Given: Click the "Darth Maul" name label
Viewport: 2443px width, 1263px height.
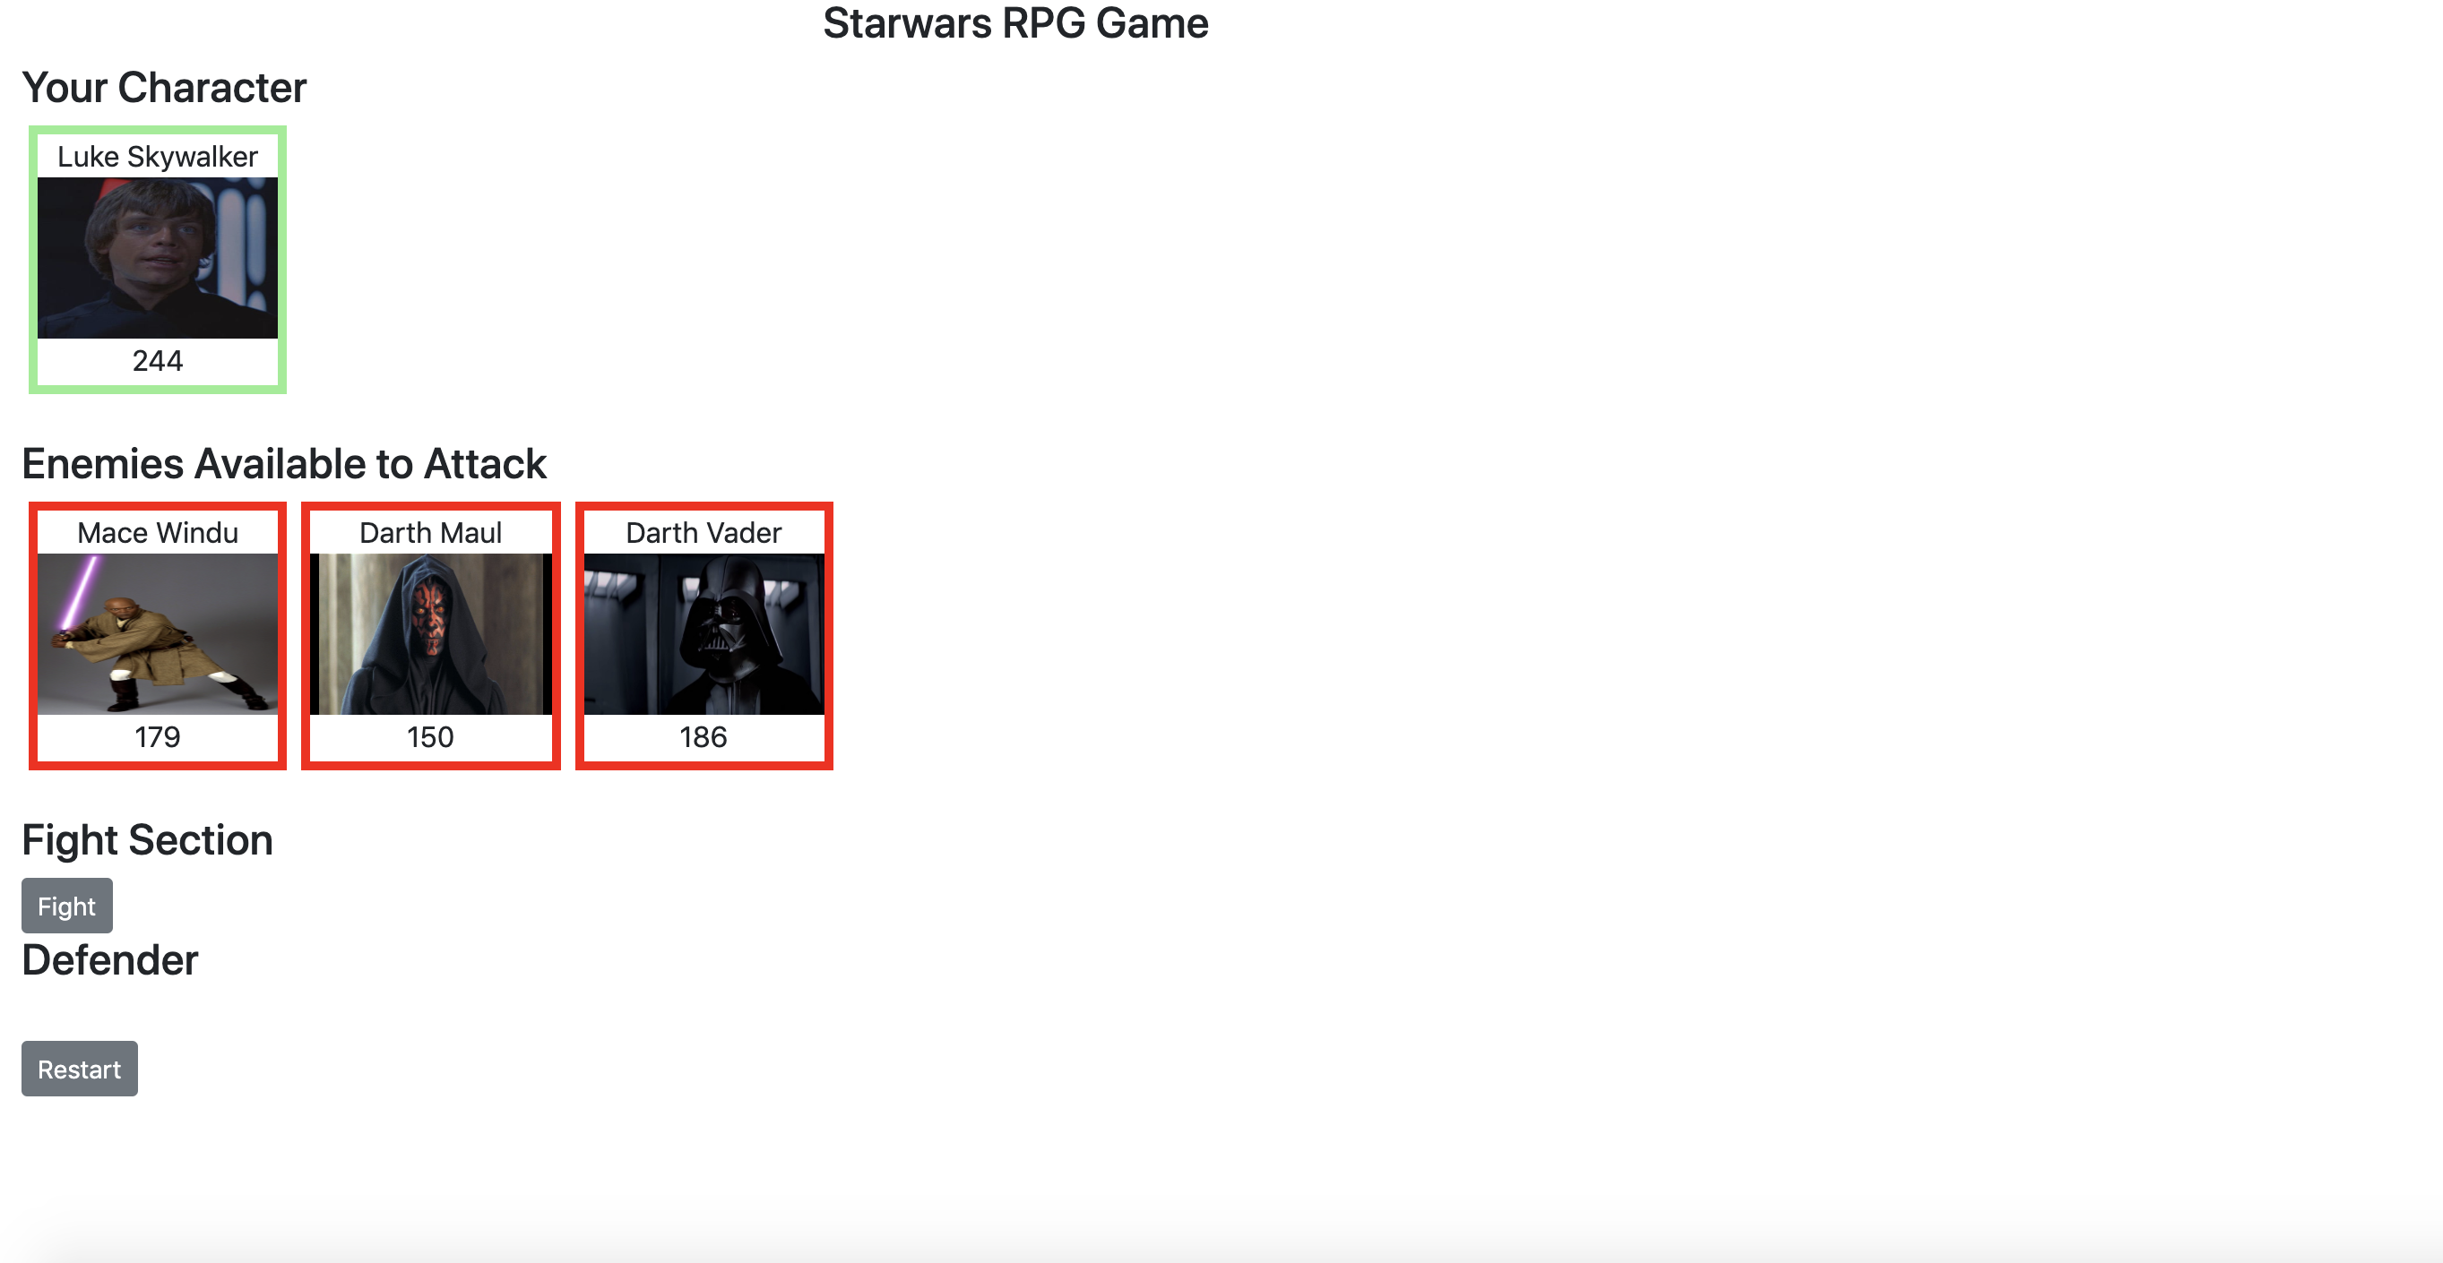Looking at the screenshot, I should tap(430, 533).
